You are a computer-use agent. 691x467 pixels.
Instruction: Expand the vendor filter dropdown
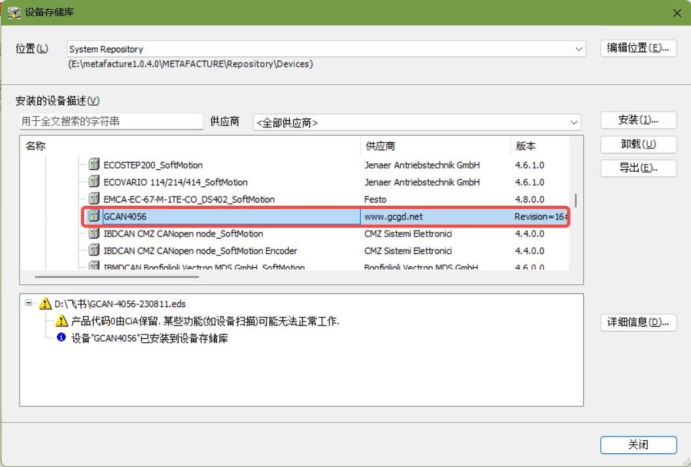pos(574,122)
